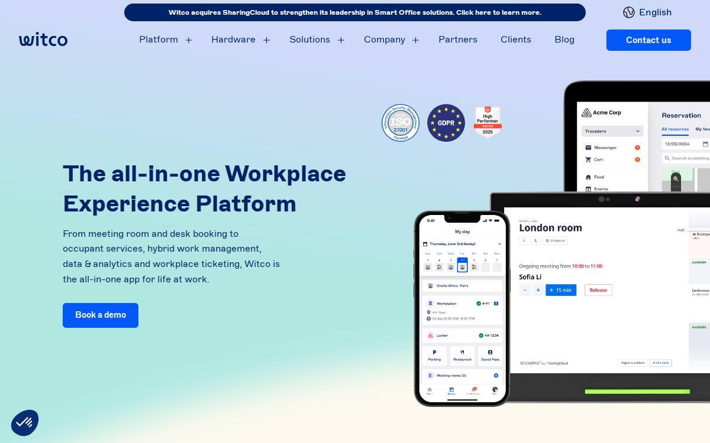Open the globe language icon

coord(628,12)
